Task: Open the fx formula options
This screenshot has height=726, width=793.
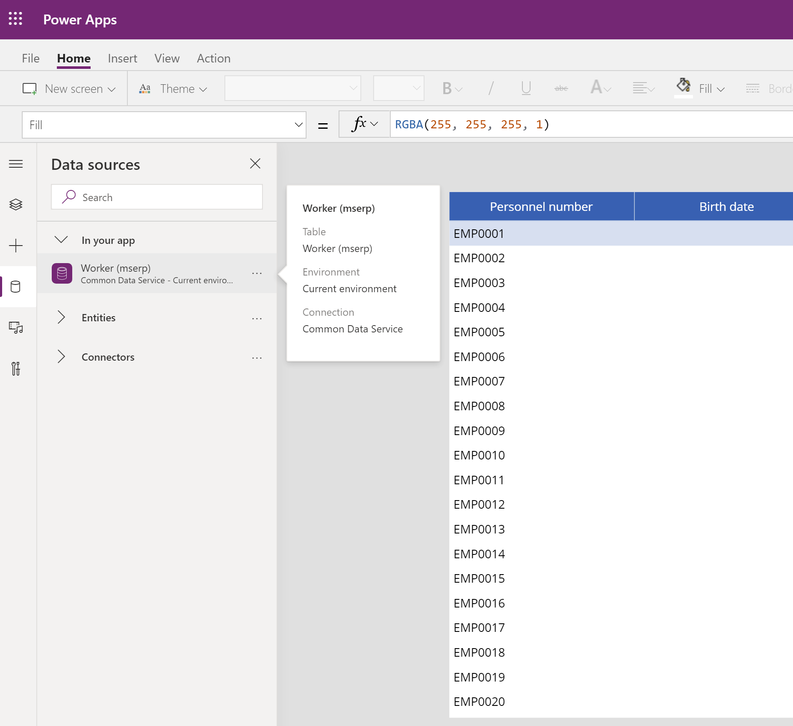Action: tap(365, 124)
